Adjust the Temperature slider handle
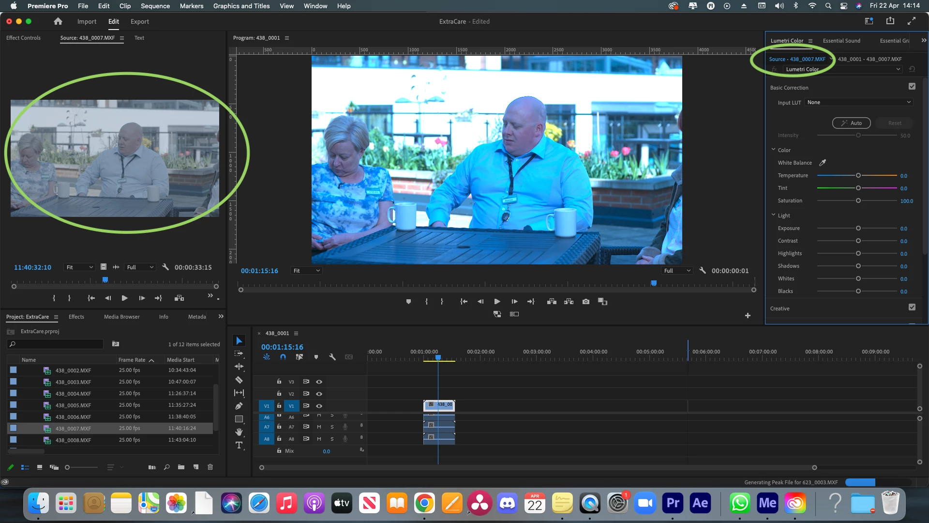Image resolution: width=929 pixels, height=523 pixels. point(858,176)
